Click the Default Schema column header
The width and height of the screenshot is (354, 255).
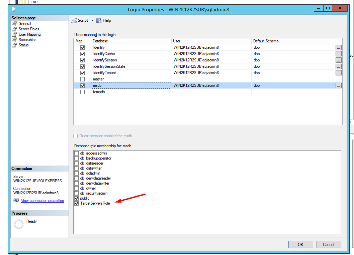click(x=297, y=41)
